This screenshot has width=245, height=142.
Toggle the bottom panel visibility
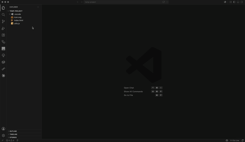click(238, 2)
